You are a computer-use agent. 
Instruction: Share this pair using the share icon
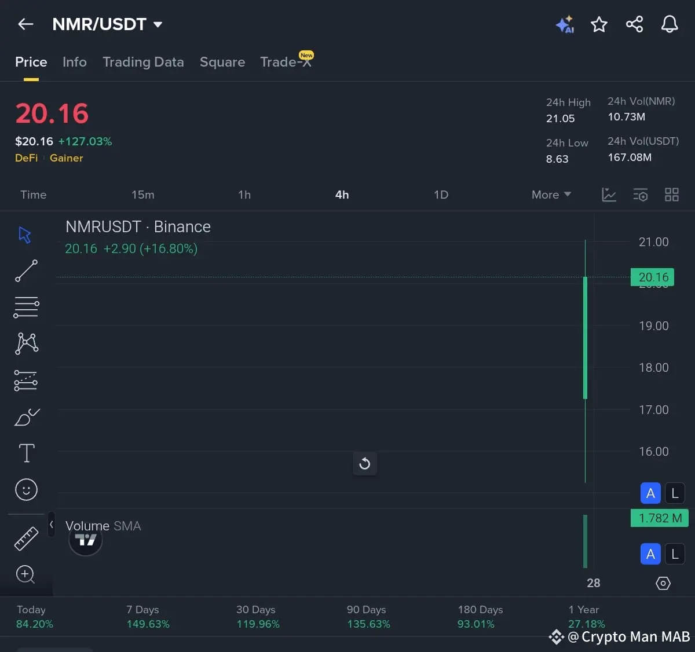coord(634,24)
